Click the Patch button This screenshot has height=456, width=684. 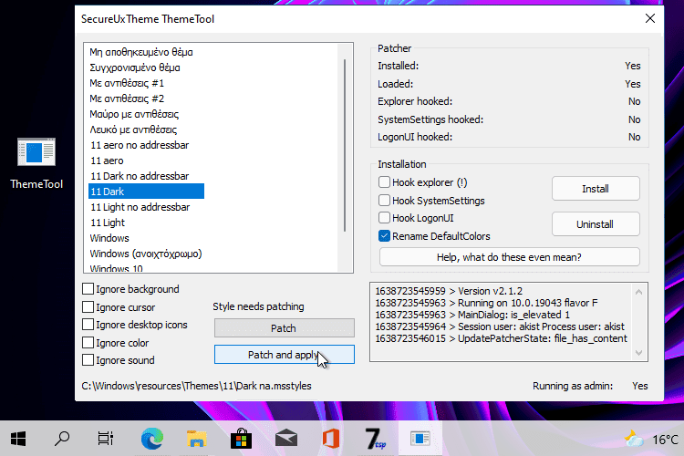coord(284,328)
